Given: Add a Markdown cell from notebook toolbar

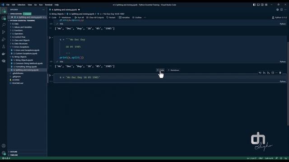Looking at the screenshot, I should click(x=65, y=18).
